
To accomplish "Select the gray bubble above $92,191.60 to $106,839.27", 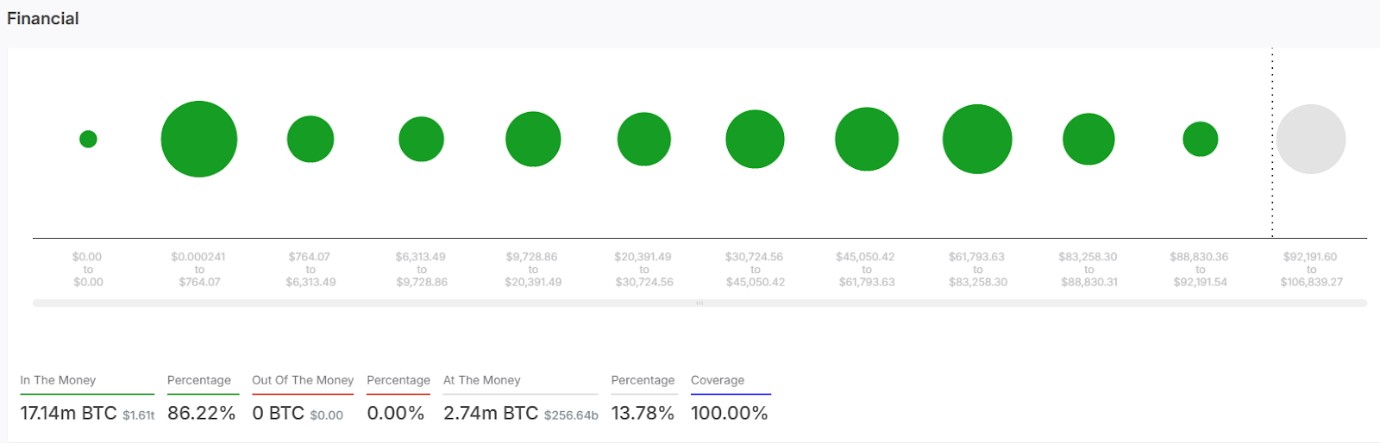I will [1311, 139].
